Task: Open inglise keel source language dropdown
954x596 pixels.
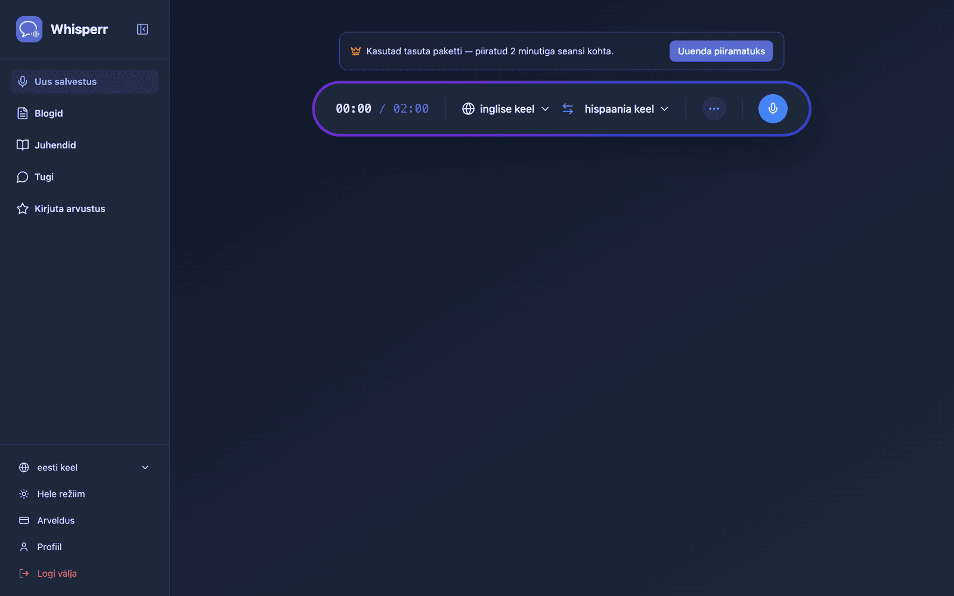Action: pos(506,108)
